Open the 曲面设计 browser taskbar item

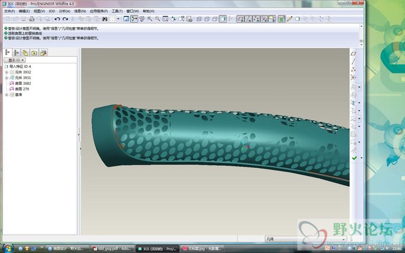coord(68,249)
